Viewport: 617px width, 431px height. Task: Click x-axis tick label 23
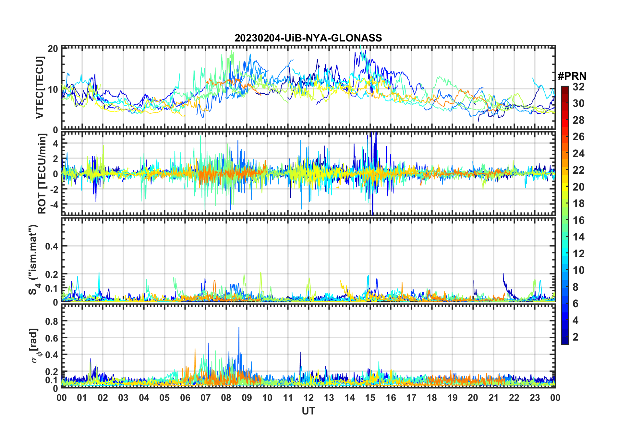[535, 398]
